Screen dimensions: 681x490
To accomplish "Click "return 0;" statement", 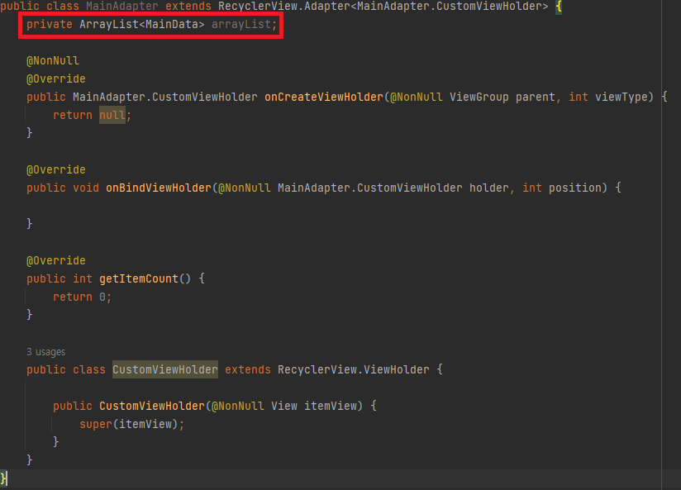I will (x=82, y=297).
